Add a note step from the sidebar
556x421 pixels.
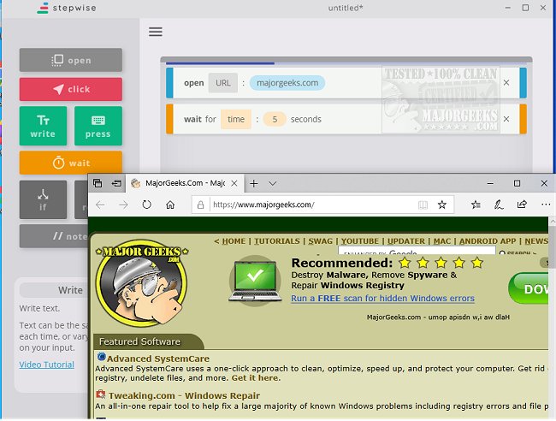[54, 236]
